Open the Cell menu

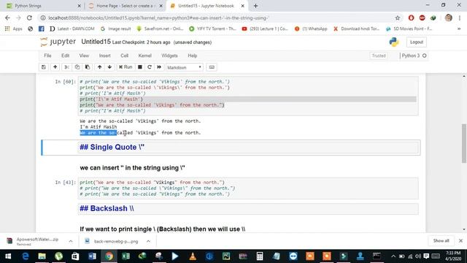point(125,56)
